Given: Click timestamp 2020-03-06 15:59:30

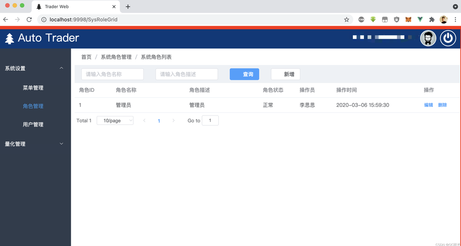Looking at the screenshot, I should pos(363,105).
